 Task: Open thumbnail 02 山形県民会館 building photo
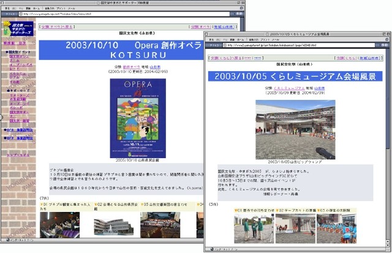coord(114,227)
